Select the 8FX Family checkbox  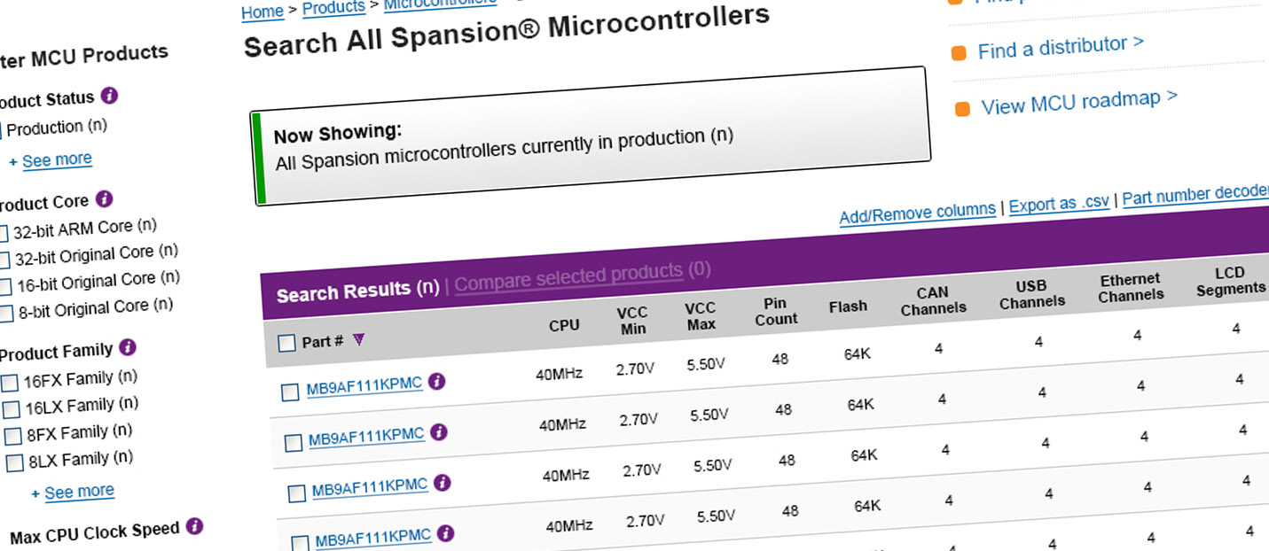pyautogui.click(x=13, y=437)
